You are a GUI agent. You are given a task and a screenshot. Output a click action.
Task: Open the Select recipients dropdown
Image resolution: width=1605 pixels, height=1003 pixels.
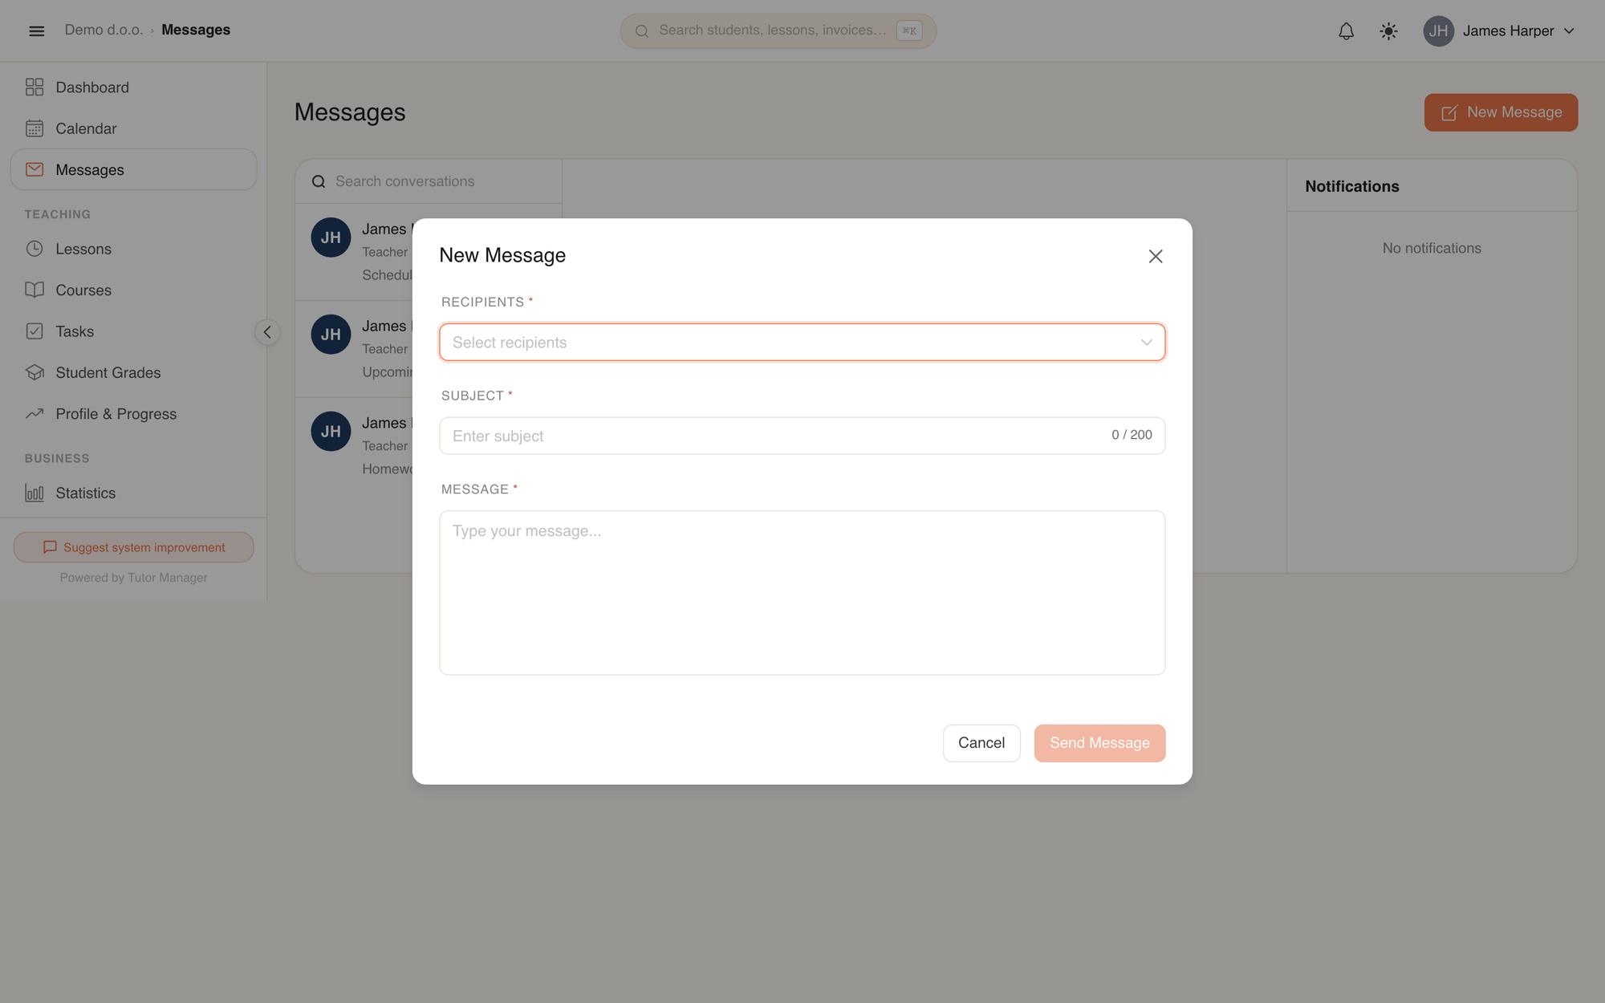[x=802, y=343]
